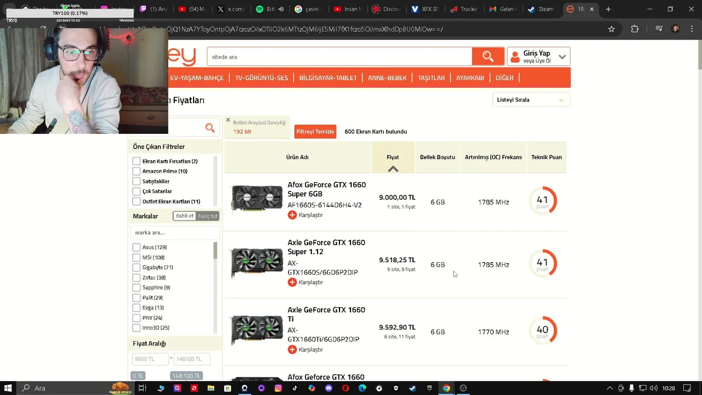Open the Chrome three-dot menu
This screenshot has height=395, width=702.
pyautogui.click(x=691, y=29)
